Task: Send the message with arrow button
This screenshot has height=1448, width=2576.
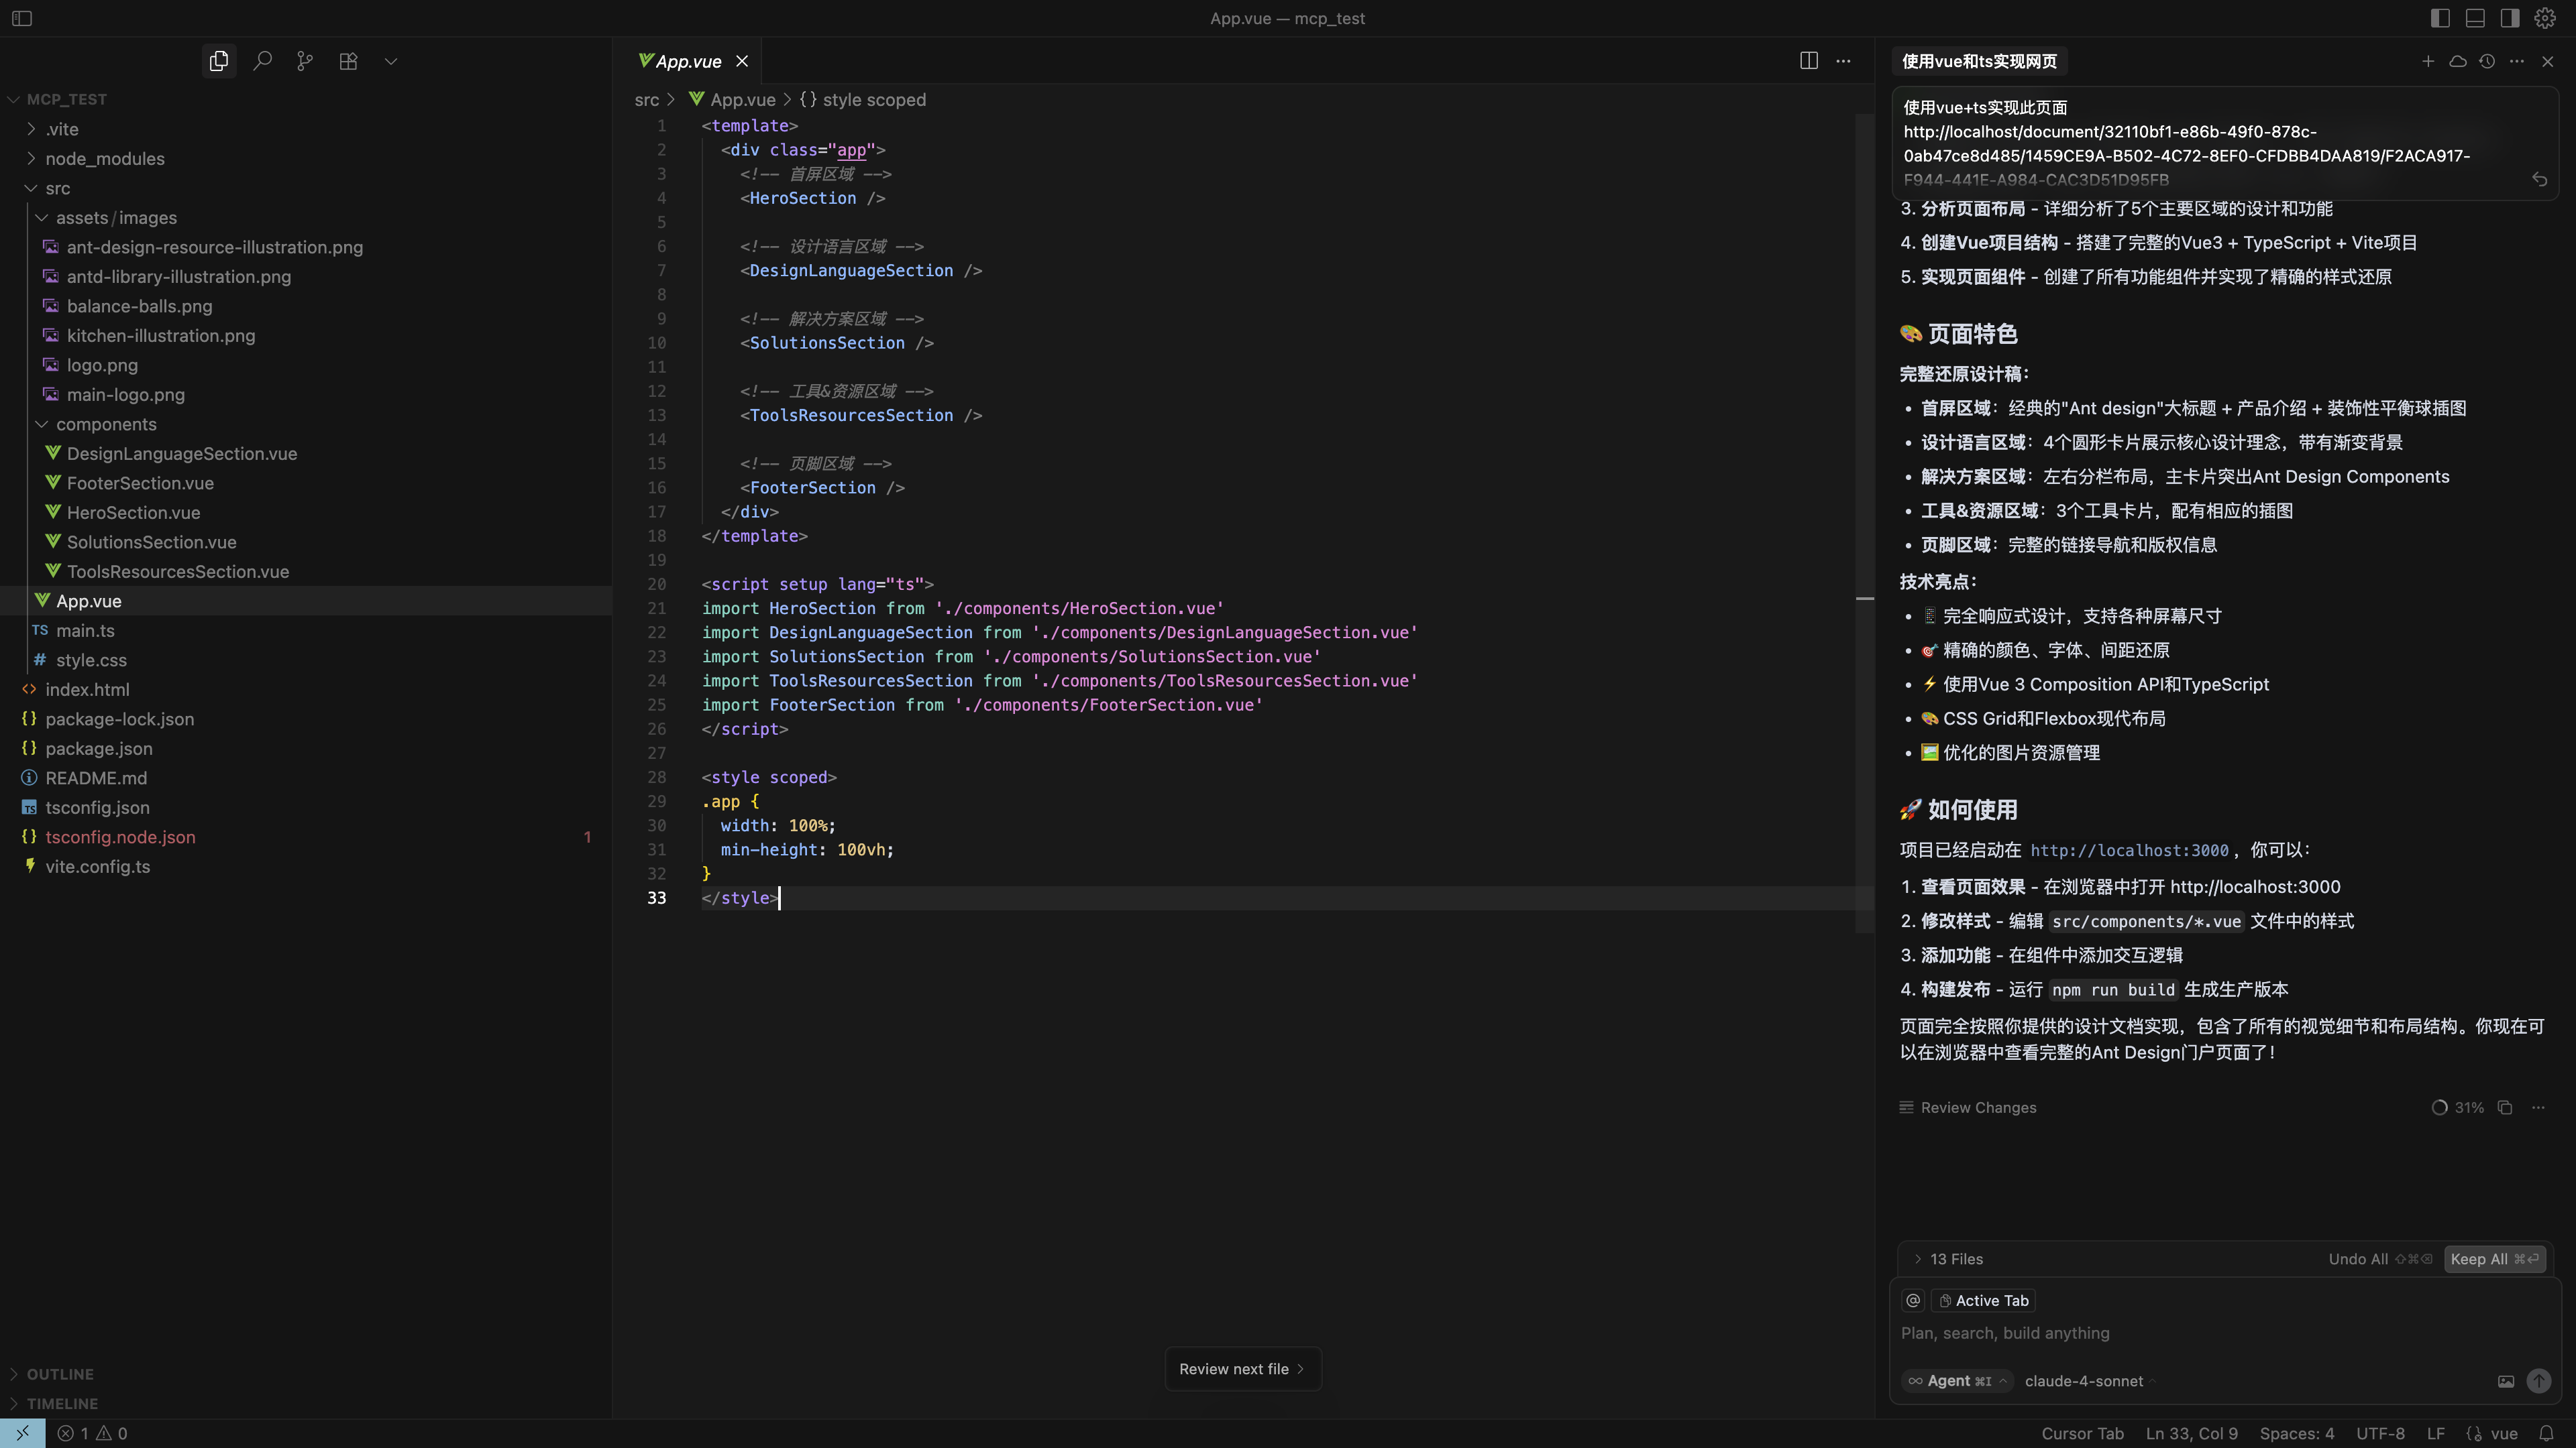Action: (x=2539, y=1381)
